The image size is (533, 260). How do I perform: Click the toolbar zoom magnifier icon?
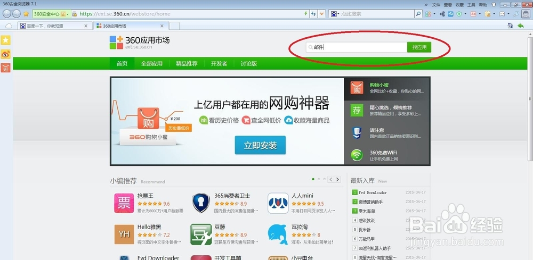pos(516,14)
